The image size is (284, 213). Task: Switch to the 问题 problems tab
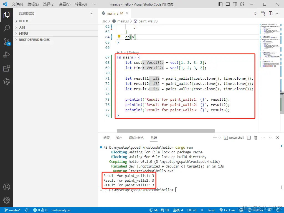click(x=106, y=138)
